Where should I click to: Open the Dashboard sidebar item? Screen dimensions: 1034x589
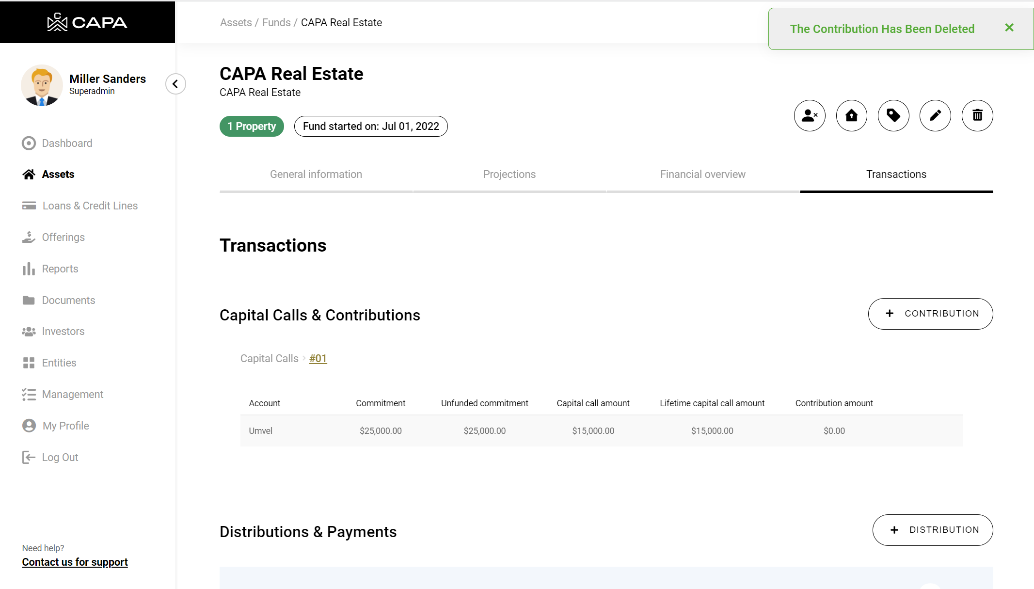67,143
